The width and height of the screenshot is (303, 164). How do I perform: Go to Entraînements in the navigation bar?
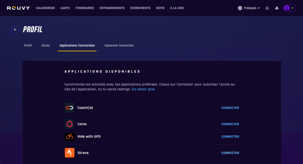(112, 8)
